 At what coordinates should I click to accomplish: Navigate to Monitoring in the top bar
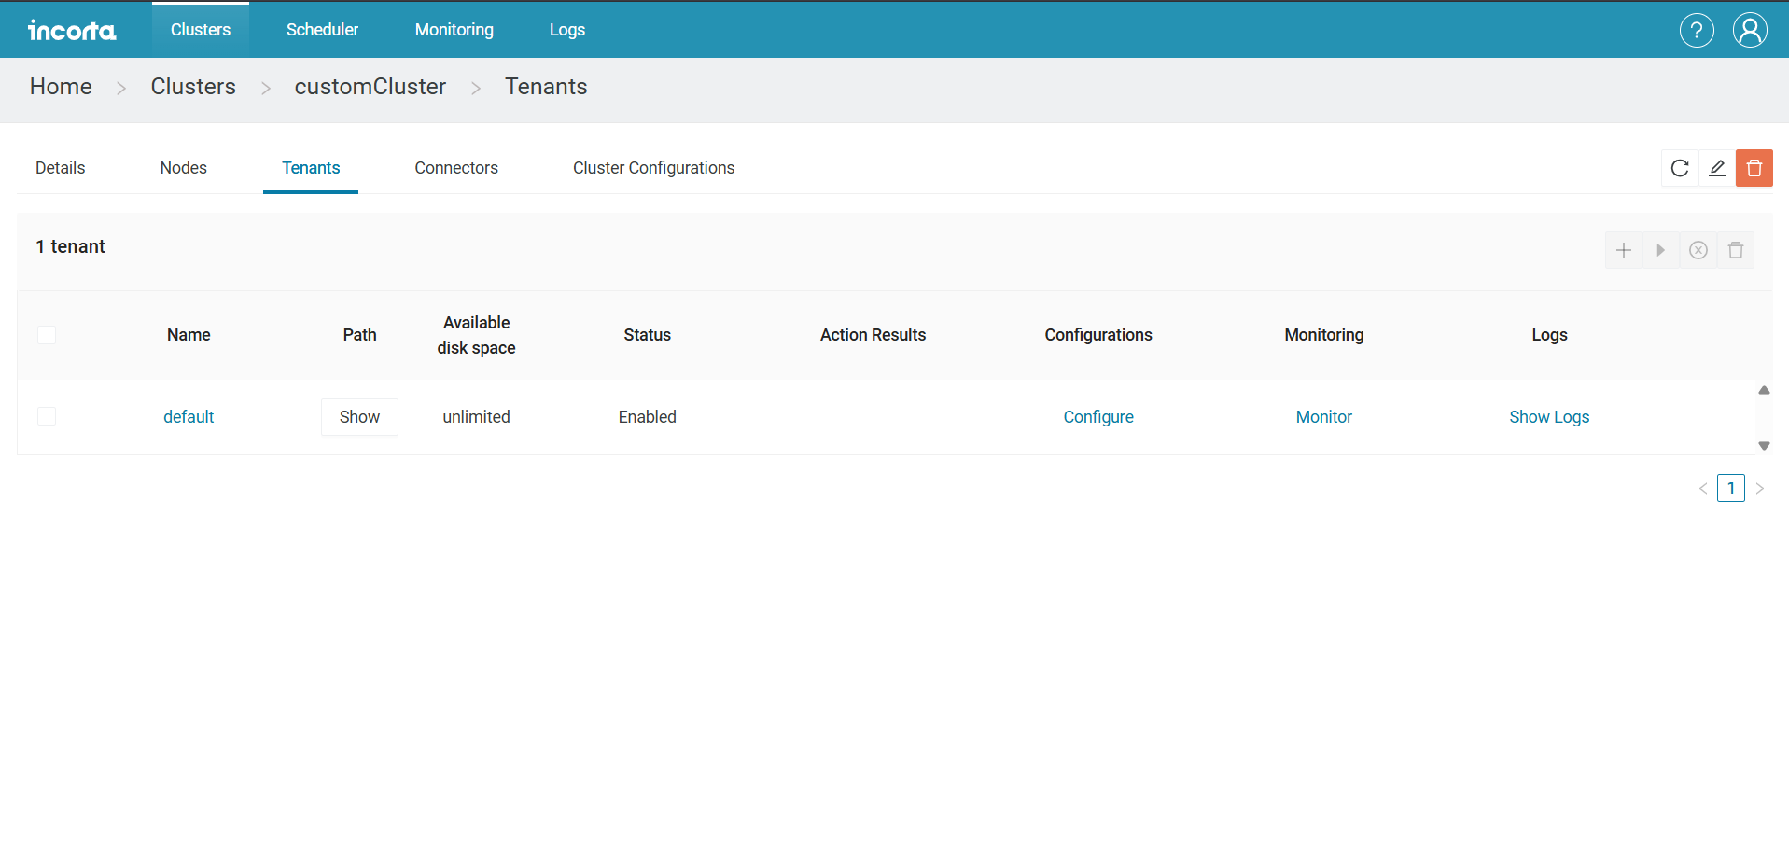tap(454, 29)
